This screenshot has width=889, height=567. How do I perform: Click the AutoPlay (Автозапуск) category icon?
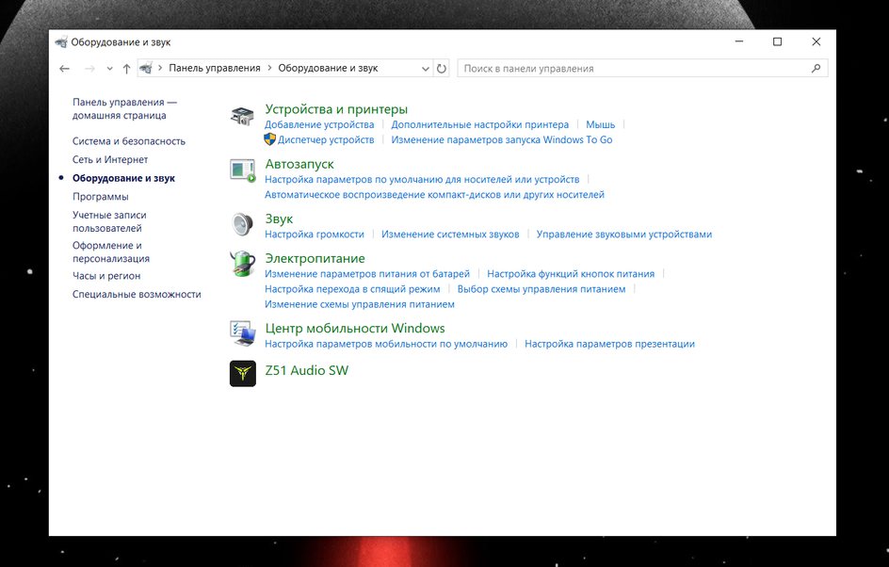243,170
